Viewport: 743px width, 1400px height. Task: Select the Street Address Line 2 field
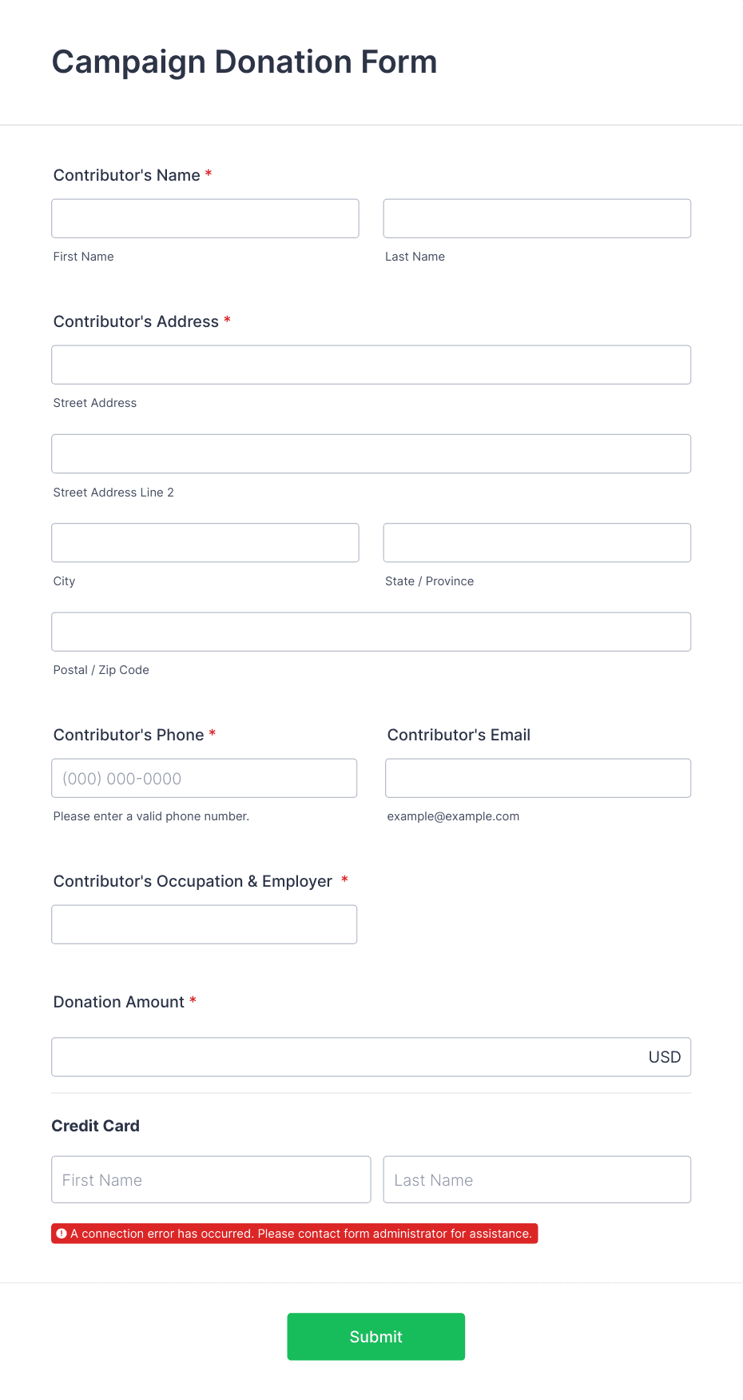click(x=371, y=454)
